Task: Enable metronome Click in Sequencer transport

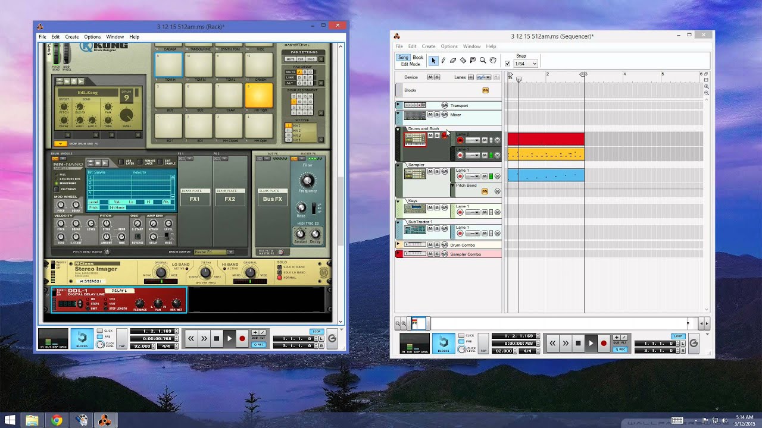Action: pyautogui.click(x=462, y=336)
